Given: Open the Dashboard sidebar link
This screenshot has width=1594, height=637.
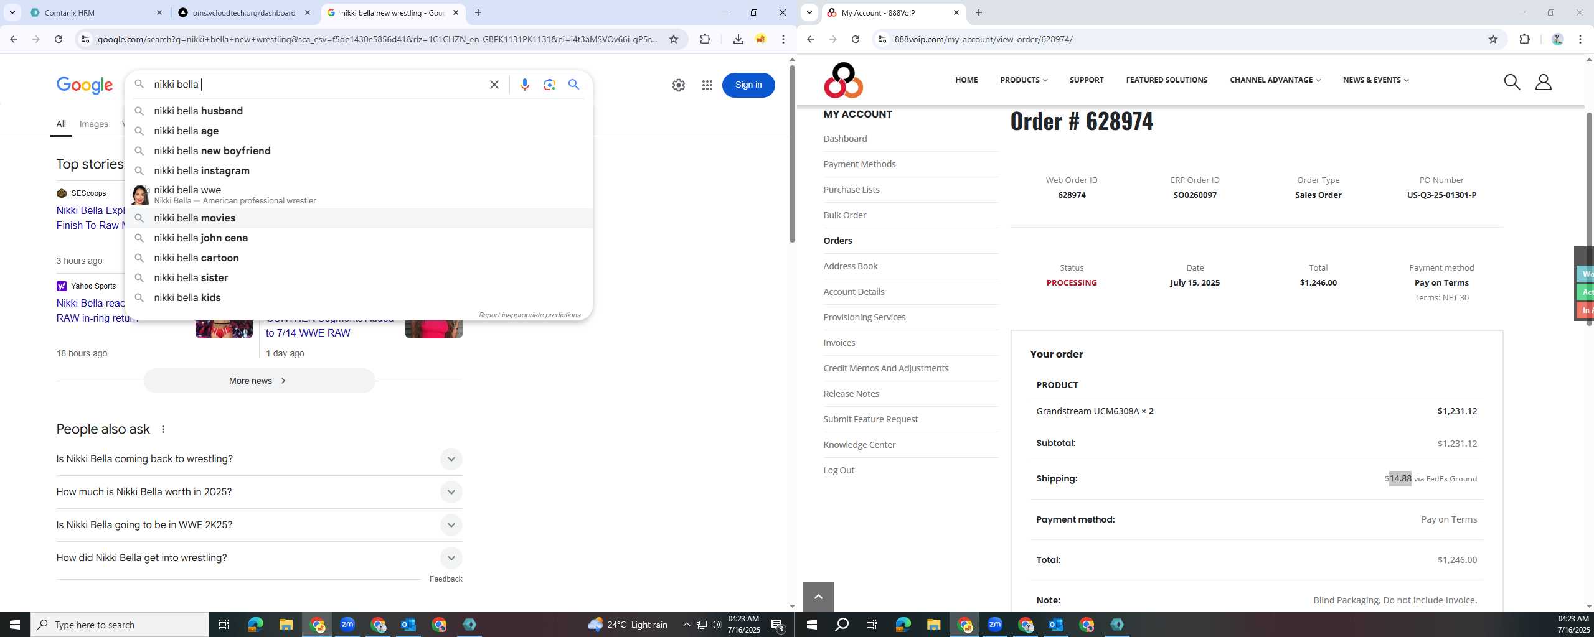Looking at the screenshot, I should (x=845, y=139).
